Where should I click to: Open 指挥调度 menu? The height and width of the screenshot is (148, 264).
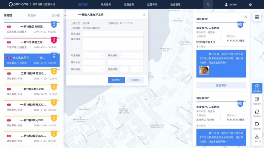[x=83, y=5]
